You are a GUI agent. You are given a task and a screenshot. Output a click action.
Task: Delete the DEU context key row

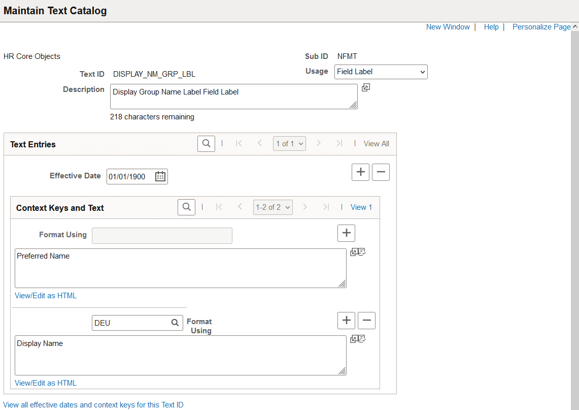pos(366,320)
